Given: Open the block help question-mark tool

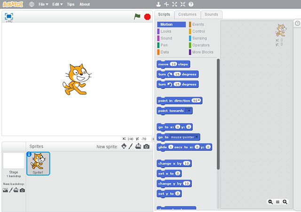Looking at the screenshot, I should (191, 4).
